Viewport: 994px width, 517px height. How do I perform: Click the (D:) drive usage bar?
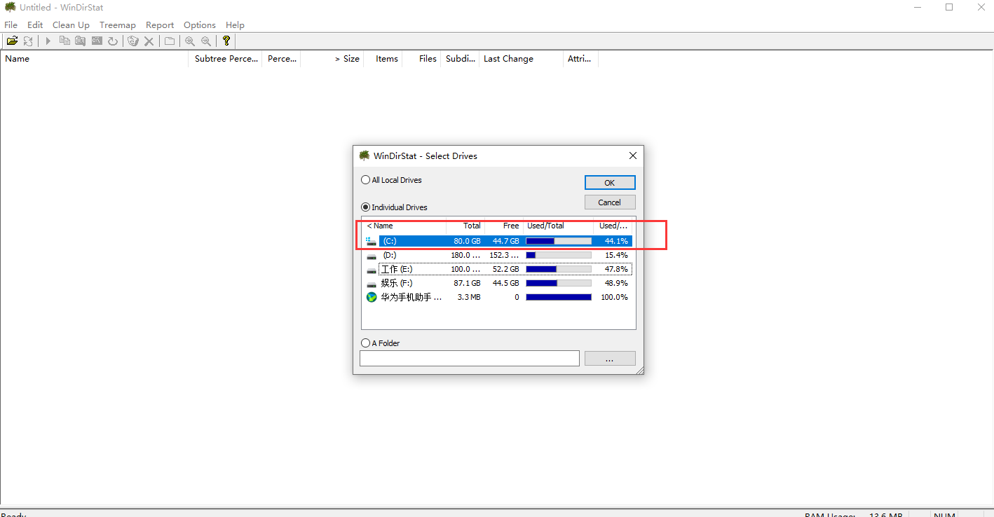click(559, 255)
